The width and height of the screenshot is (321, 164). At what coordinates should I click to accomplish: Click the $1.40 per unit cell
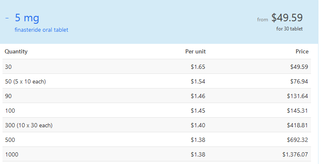[x=198, y=125]
